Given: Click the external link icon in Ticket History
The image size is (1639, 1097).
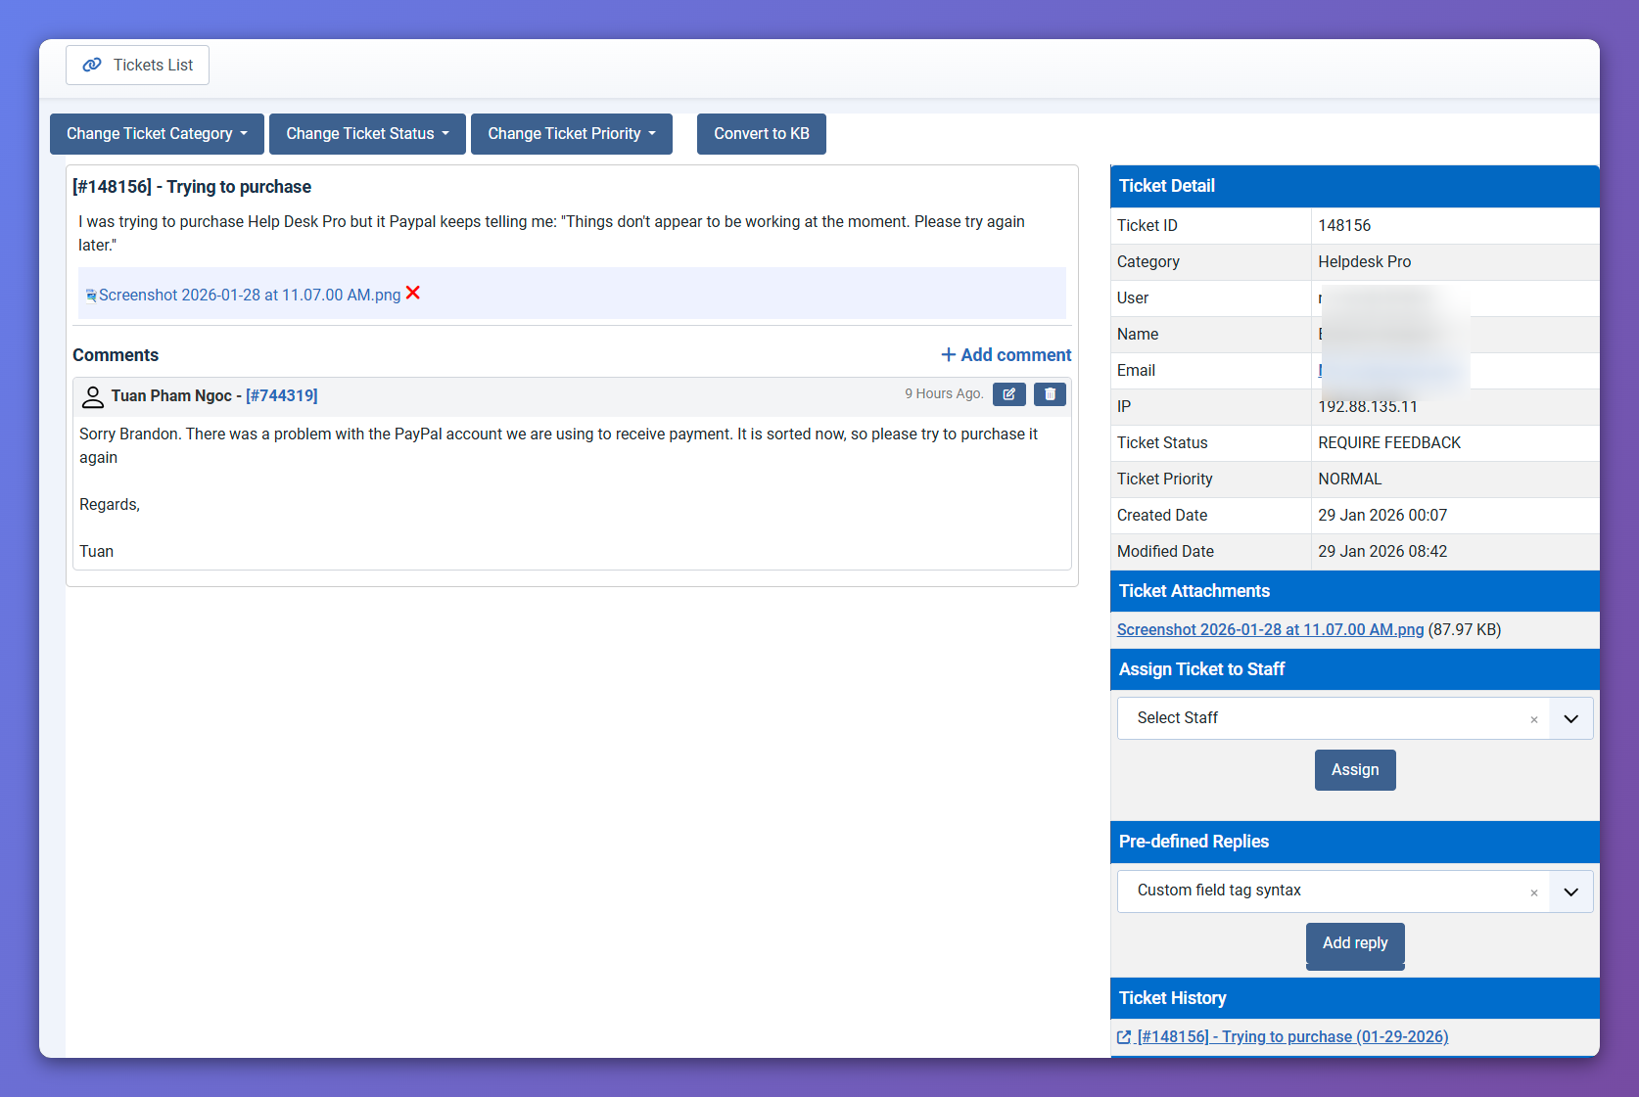Looking at the screenshot, I should click(x=1124, y=1037).
